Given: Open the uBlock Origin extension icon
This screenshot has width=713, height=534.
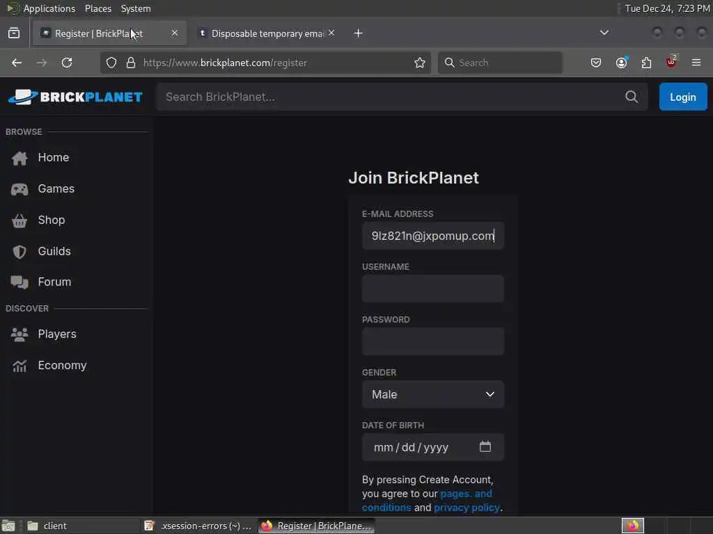Looking at the screenshot, I should (x=671, y=62).
